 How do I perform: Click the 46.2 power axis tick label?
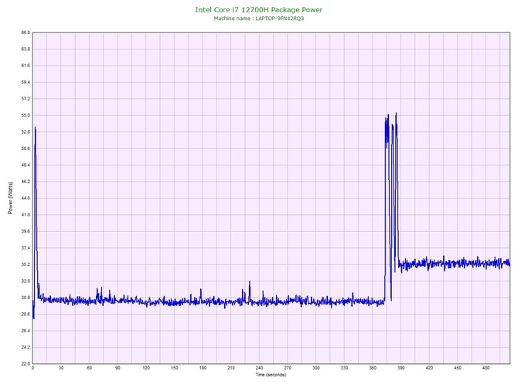pos(26,182)
